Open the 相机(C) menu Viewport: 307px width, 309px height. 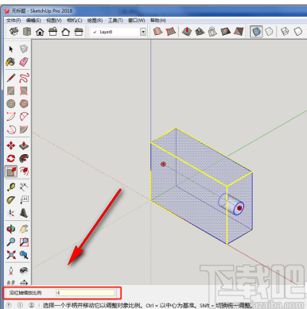click(74, 21)
